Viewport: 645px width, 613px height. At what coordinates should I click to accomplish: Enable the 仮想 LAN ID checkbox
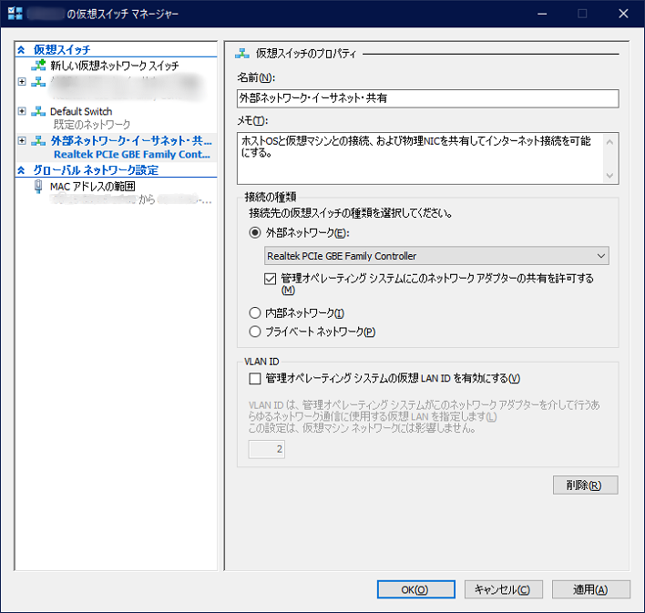tap(255, 379)
